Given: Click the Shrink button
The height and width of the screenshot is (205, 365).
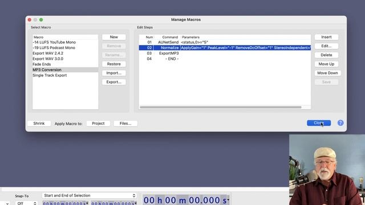Looking at the screenshot, I should pos(39,124).
